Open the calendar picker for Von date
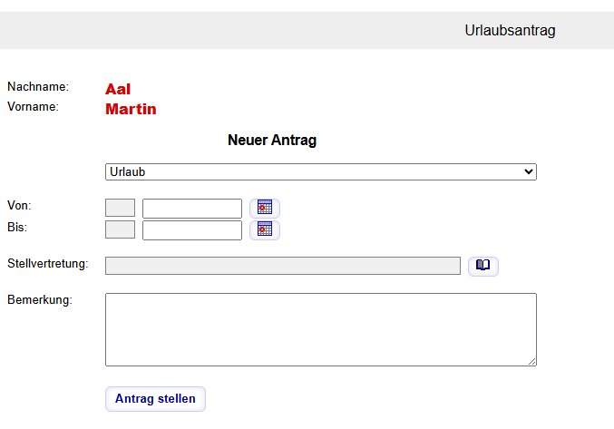The image size is (614, 429). pyautogui.click(x=265, y=208)
